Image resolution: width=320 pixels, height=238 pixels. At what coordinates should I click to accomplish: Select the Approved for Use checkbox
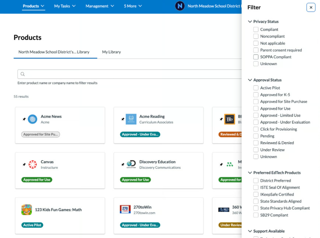pyautogui.click(x=256, y=109)
